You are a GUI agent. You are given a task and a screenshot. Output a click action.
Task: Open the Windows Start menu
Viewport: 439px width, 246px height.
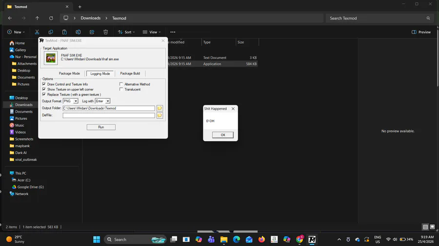click(x=97, y=240)
